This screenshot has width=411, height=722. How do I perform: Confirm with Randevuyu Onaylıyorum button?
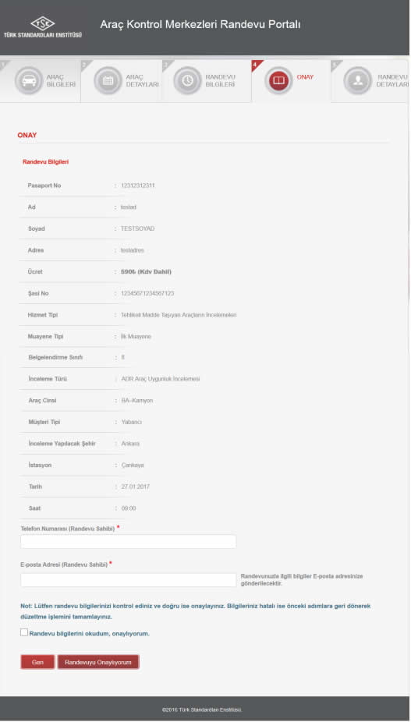tap(98, 662)
